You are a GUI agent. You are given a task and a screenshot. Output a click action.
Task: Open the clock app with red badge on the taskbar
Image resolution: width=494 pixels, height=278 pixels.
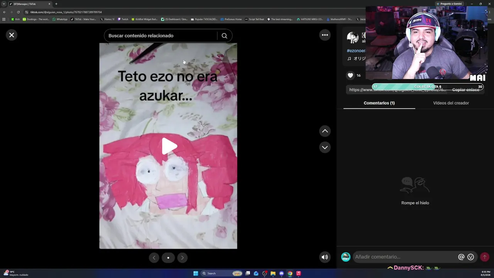[264, 273]
